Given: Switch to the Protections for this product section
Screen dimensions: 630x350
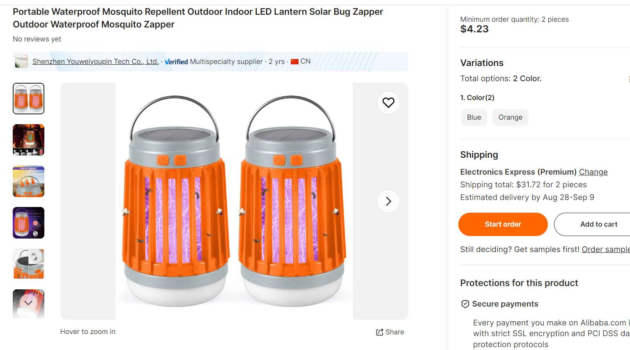Looking at the screenshot, I should coord(519,283).
